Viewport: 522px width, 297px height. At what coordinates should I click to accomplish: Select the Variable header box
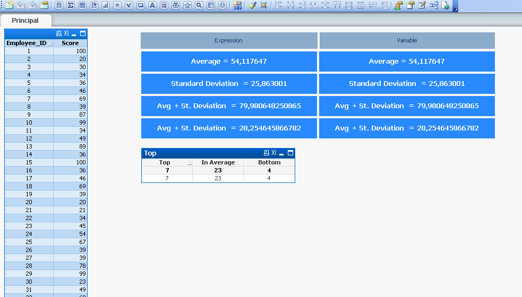pos(407,41)
